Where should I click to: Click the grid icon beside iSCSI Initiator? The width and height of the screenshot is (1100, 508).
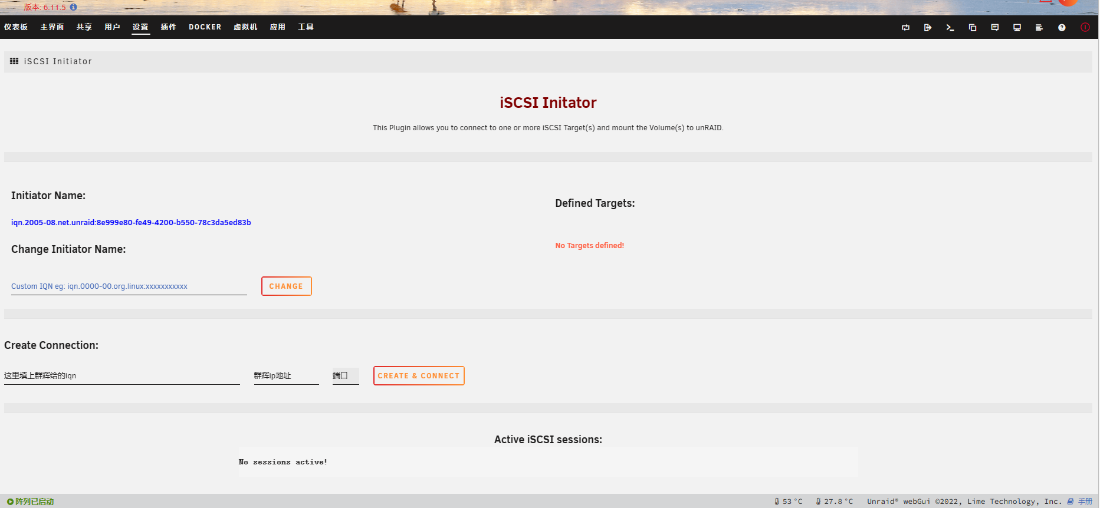pyautogui.click(x=14, y=61)
